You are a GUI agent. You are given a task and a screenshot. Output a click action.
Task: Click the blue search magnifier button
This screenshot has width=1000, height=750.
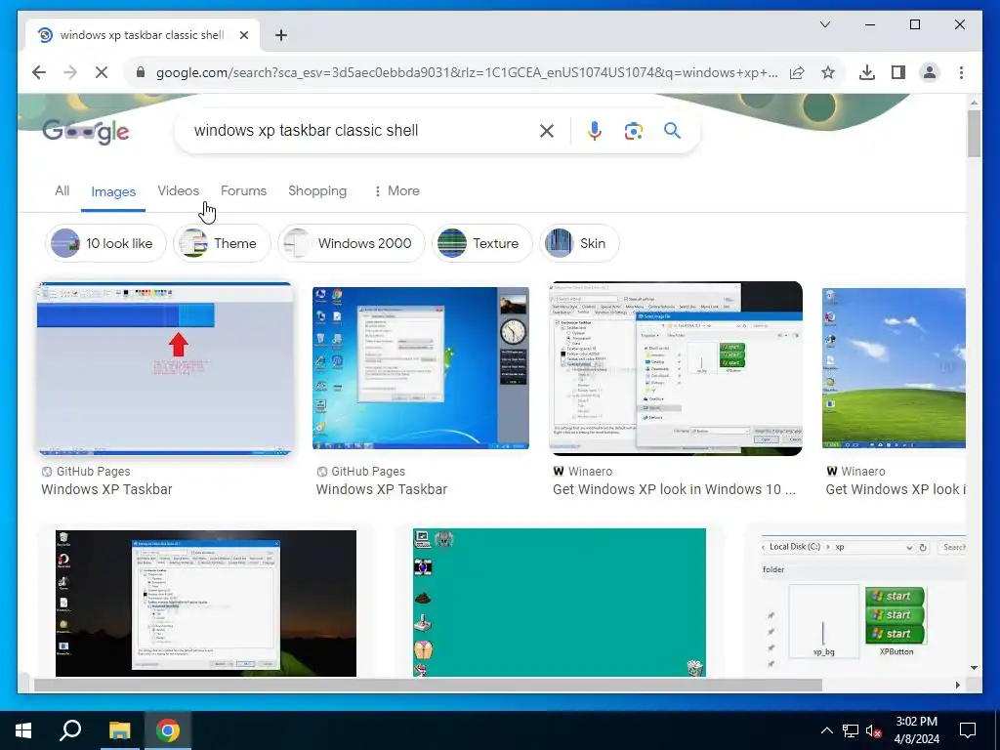coord(672,131)
